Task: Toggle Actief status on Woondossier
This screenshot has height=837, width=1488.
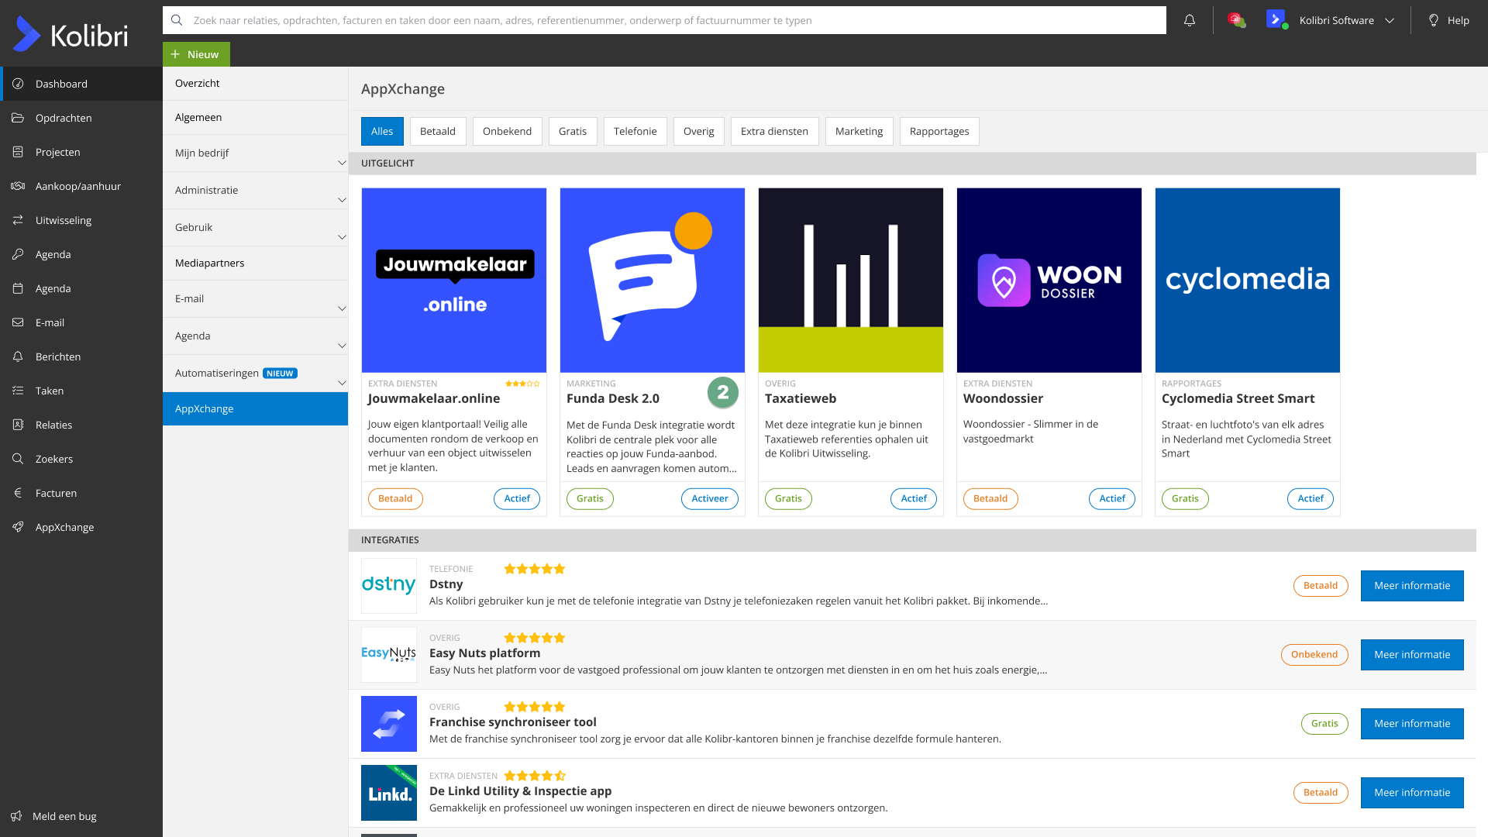Action: click(x=1111, y=498)
